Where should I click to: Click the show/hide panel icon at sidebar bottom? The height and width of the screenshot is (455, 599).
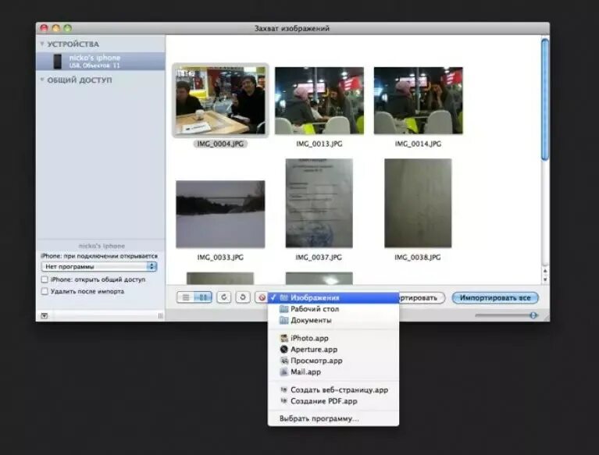(x=45, y=315)
